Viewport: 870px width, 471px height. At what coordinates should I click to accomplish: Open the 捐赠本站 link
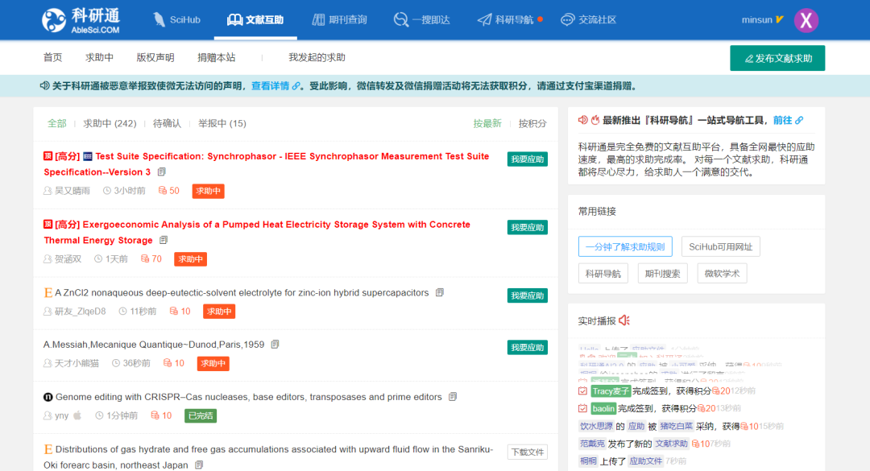[217, 57]
